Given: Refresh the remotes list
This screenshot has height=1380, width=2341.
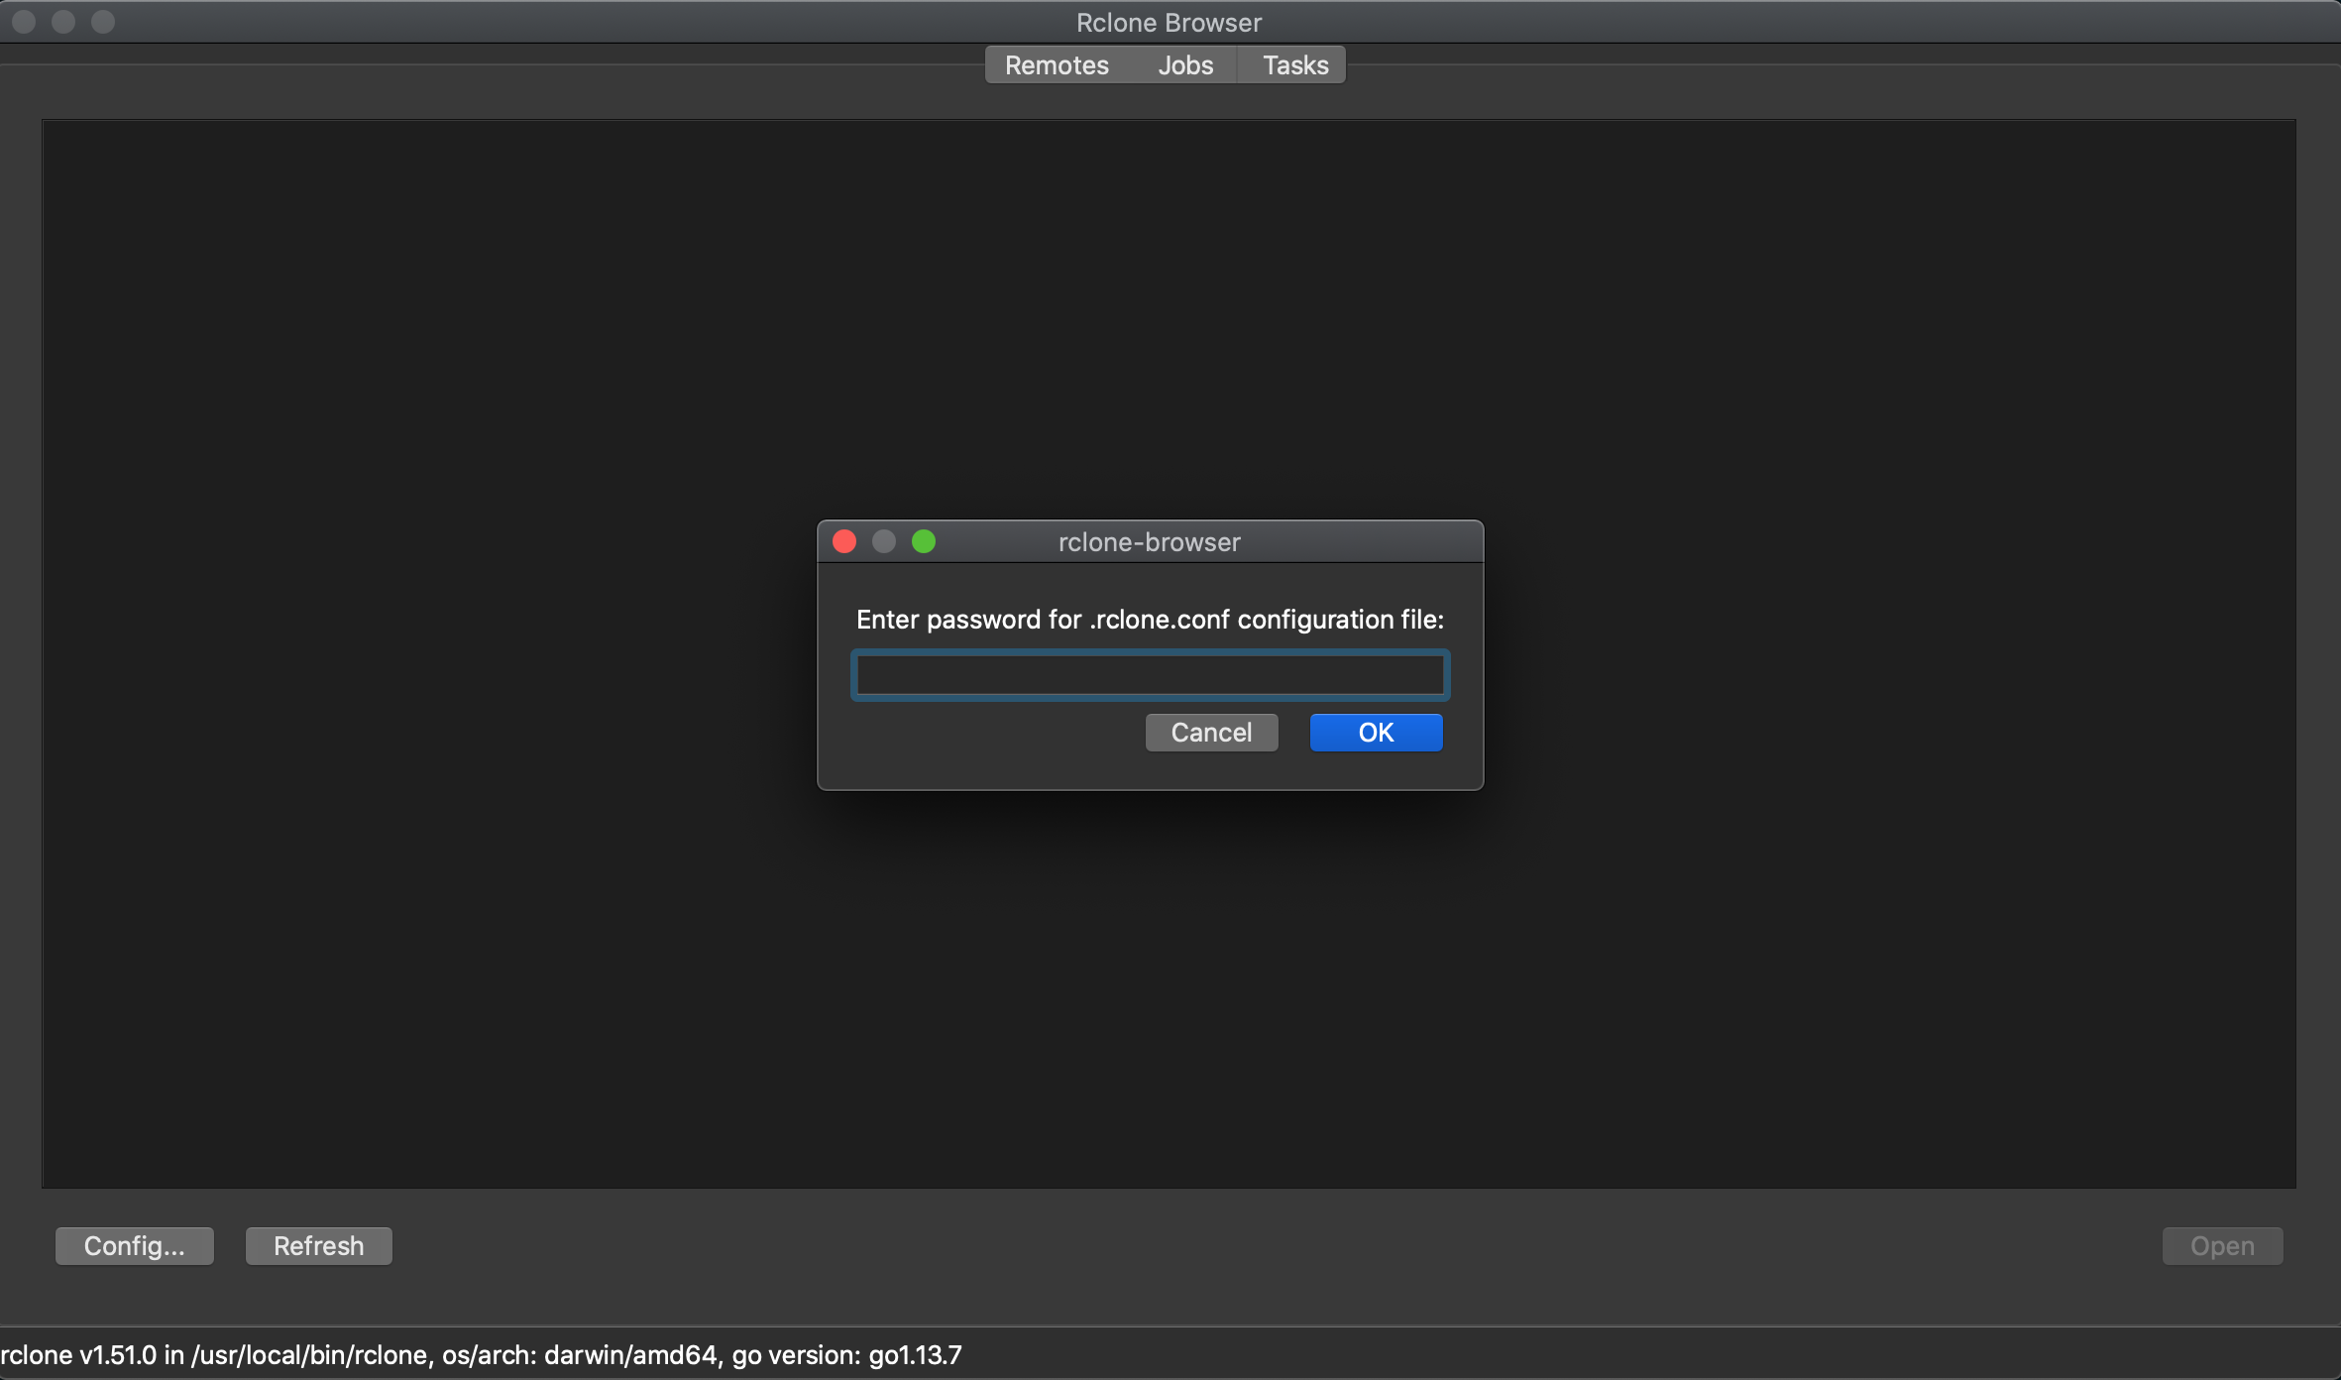Looking at the screenshot, I should click(x=319, y=1246).
